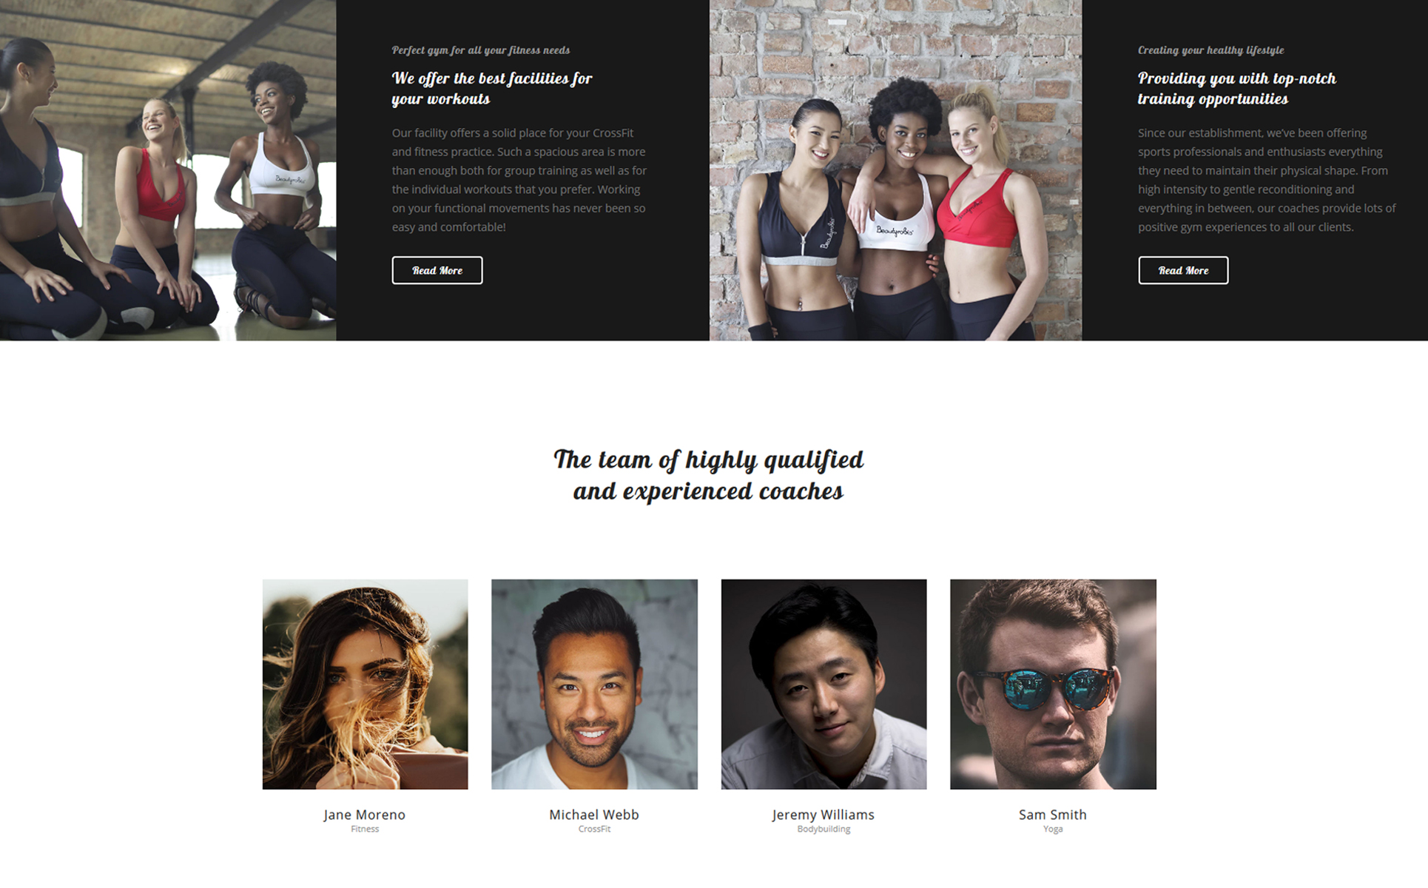Click the 'team of highly qualified' coaches heading
This screenshot has height=888, width=1428.
coord(708,474)
